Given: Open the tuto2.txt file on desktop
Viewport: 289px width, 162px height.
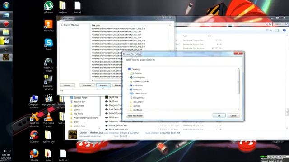Looking at the screenshot, I should point(63,155).
